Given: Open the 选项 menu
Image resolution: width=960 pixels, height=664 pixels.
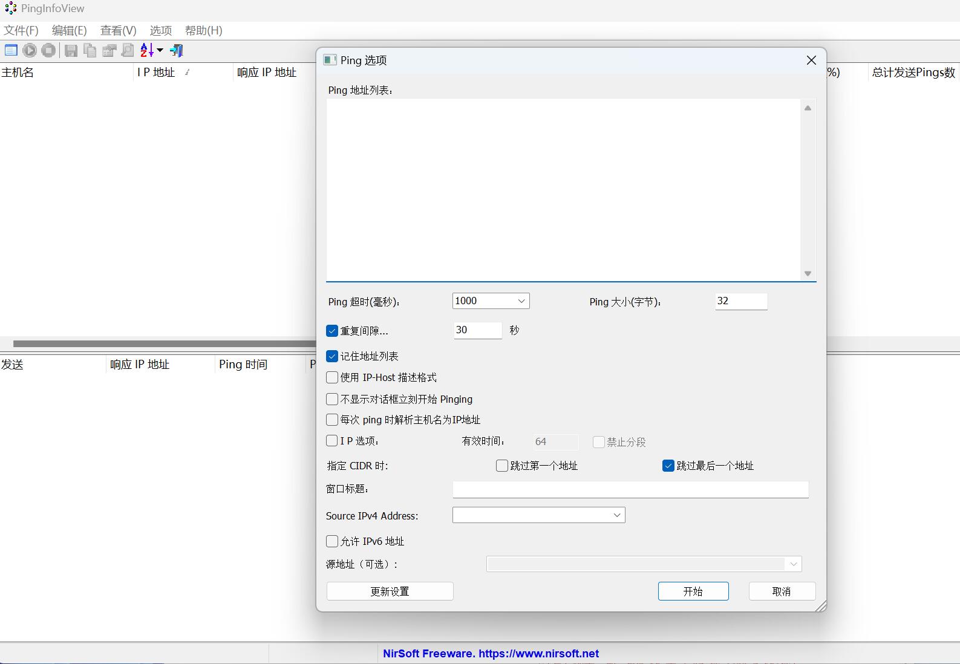Looking at the screenshot, I should tap(161, 30).
